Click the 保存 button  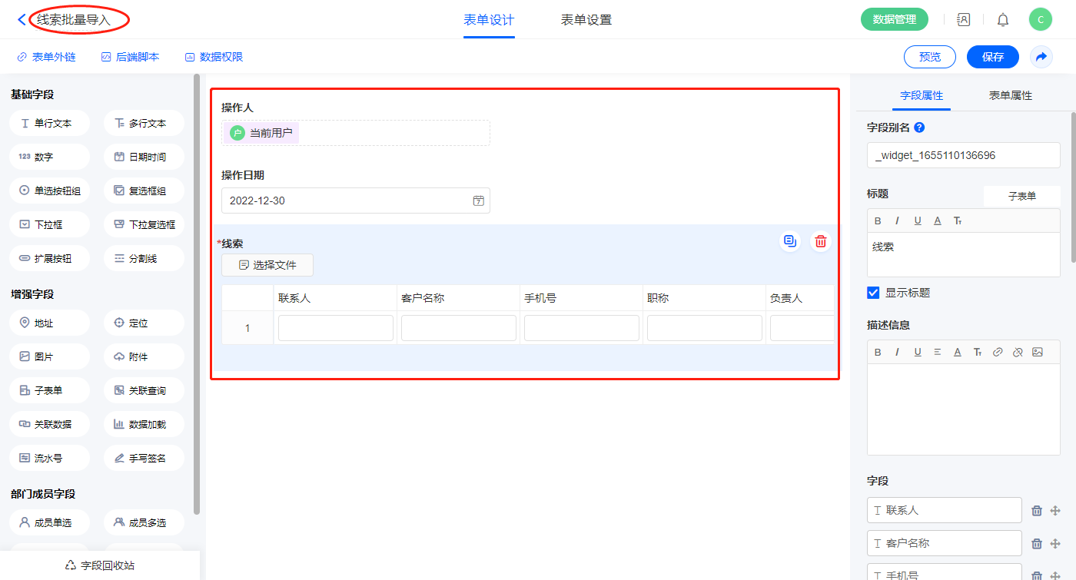[992, 57]
